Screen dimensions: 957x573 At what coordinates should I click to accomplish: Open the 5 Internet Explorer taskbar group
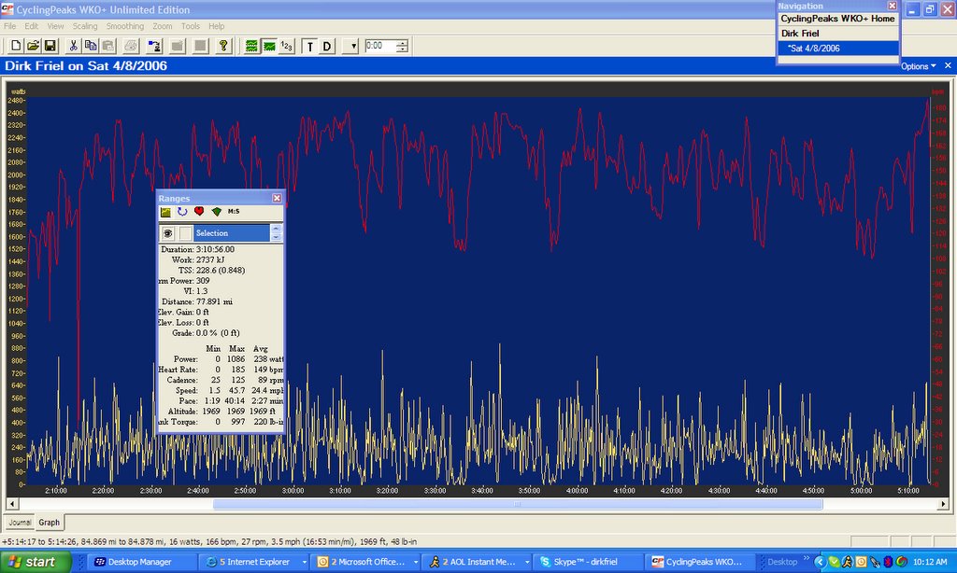[x=254, y=562]
